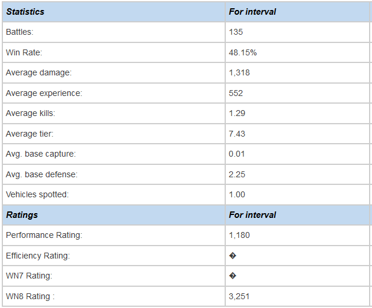The width and height of the screenshot is (372, 308).
Task: Click the For interval header beside Ratings
Action: (252, 215)
